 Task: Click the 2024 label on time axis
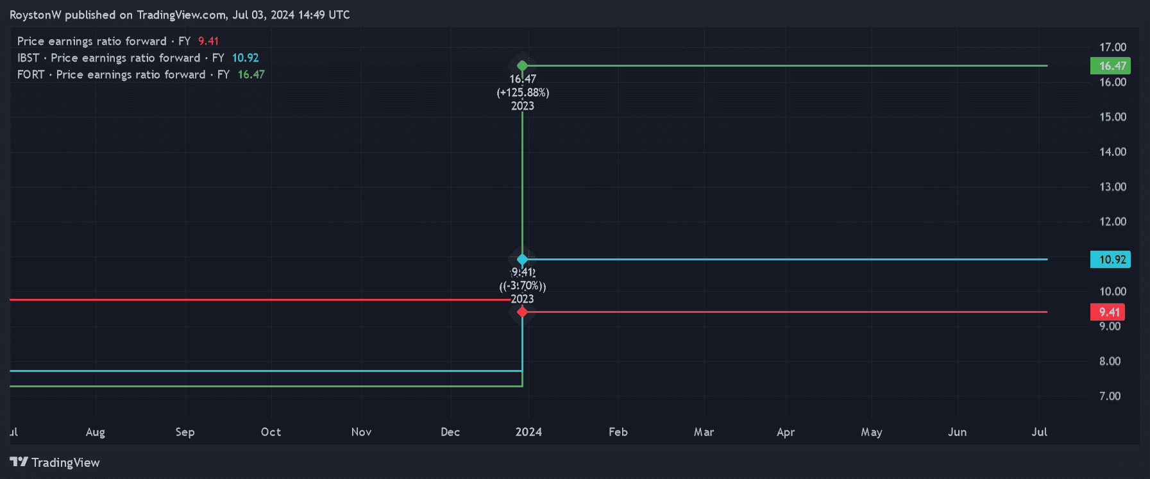tap(528, 432)
